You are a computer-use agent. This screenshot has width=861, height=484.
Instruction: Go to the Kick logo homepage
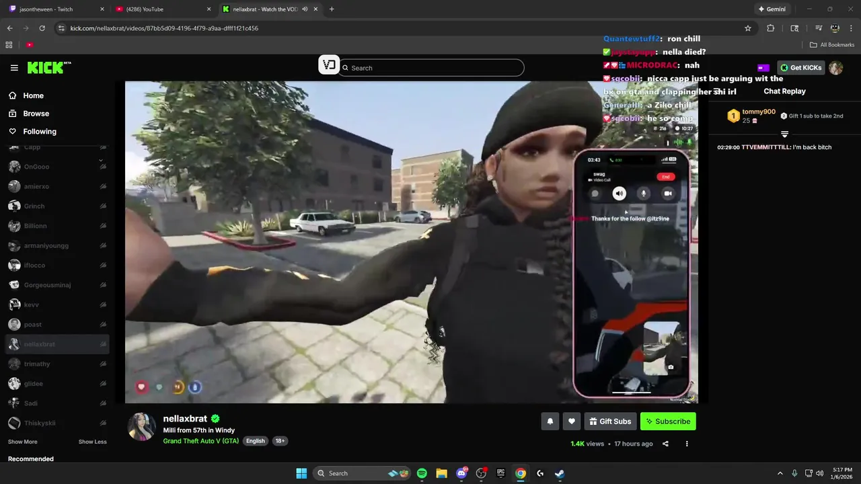[x=48, y=68]
